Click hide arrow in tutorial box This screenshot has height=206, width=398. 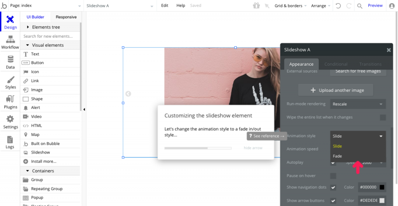(x=253, y=148)
